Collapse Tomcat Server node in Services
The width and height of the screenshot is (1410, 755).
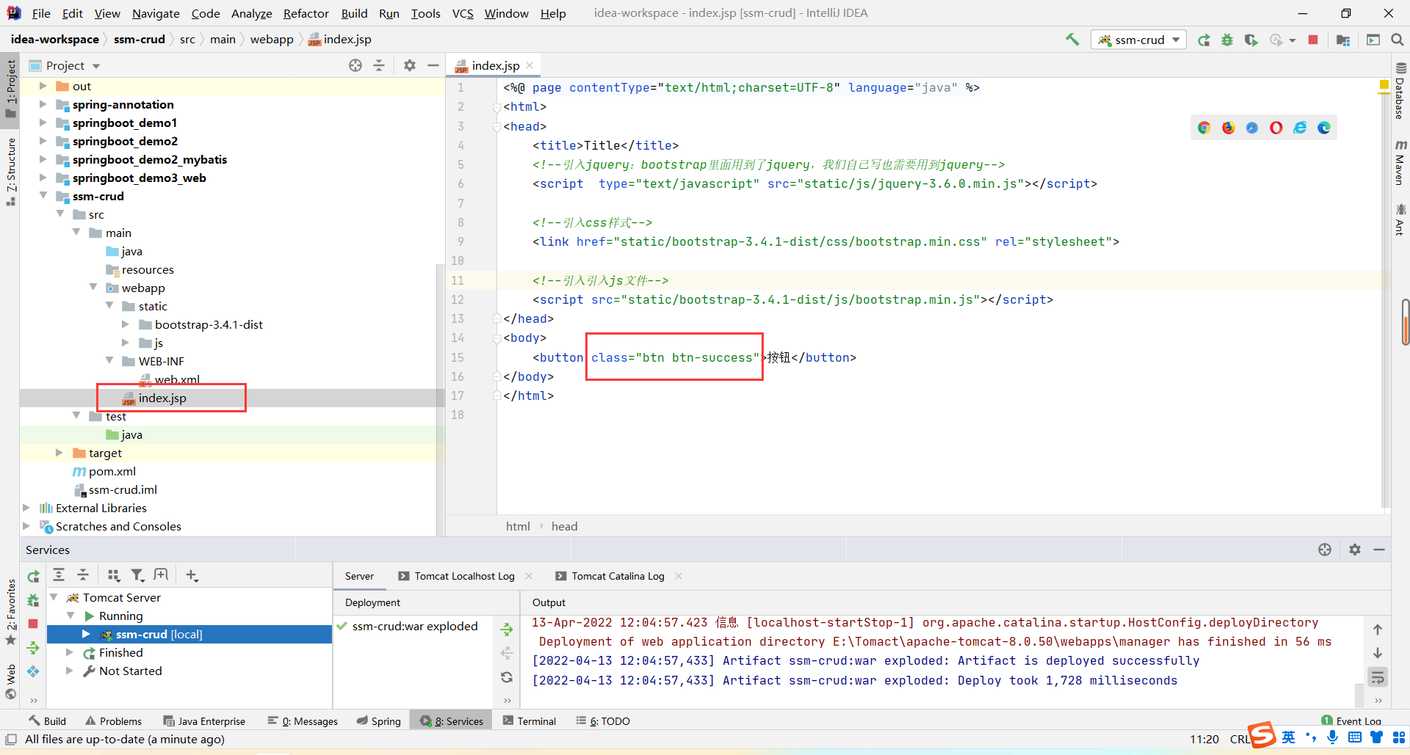(x=54, y=597)
